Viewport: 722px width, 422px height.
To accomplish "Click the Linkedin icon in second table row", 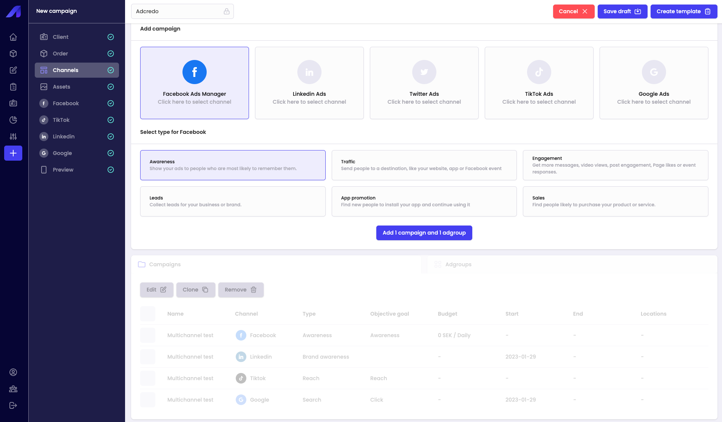I will (x=241, y=357).
